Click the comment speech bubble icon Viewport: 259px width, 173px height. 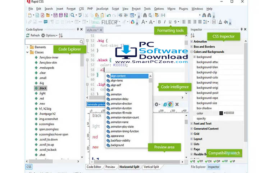coord(46,22)
